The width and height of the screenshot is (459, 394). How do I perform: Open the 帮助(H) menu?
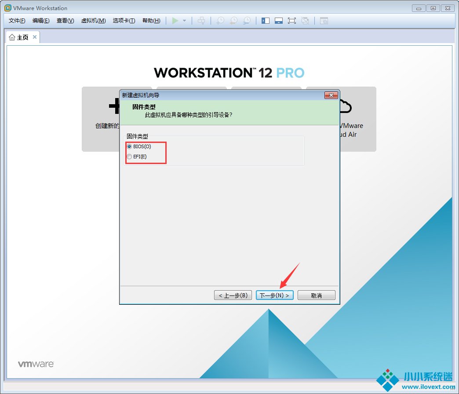[151, 21]
